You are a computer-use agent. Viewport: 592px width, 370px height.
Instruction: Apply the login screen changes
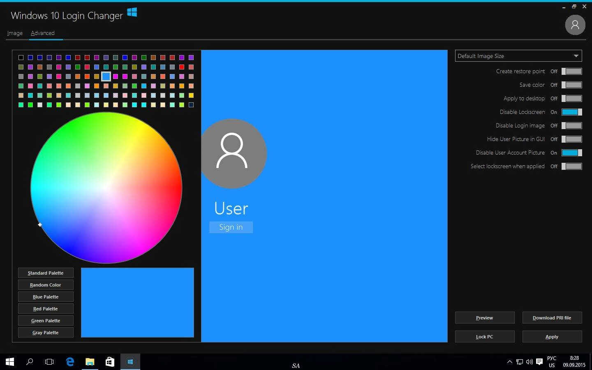pos(552,337)
